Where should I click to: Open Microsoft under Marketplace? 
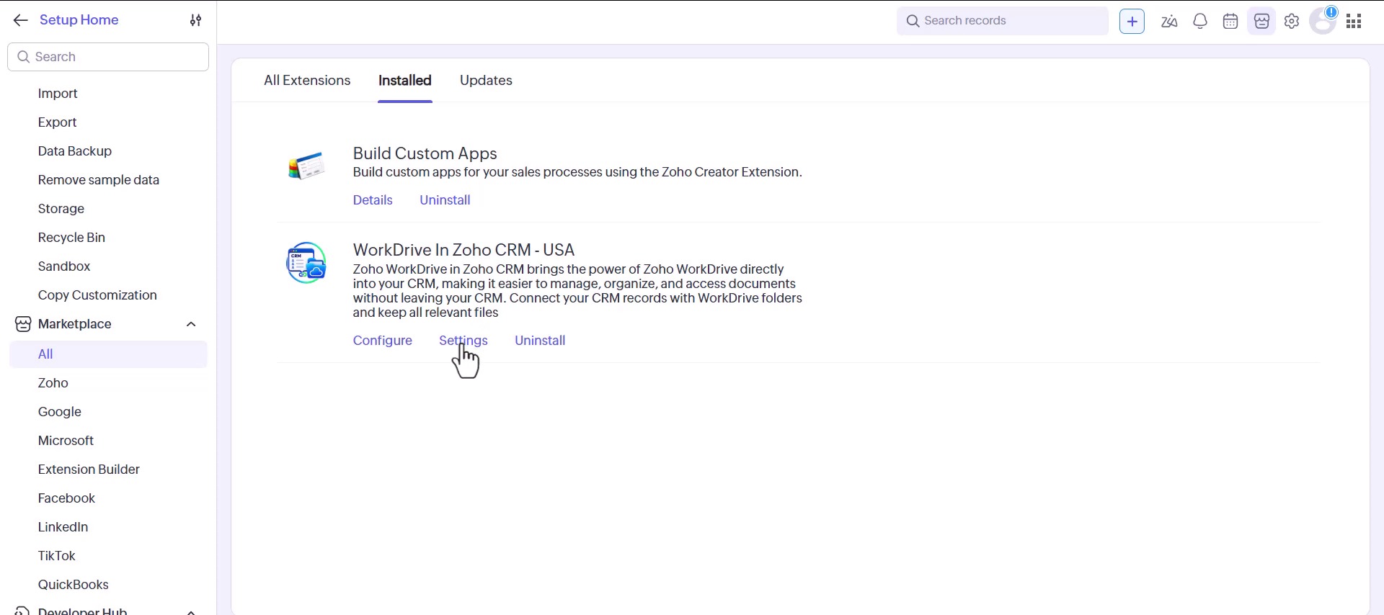pyautogui.click(x=66, y=441)
